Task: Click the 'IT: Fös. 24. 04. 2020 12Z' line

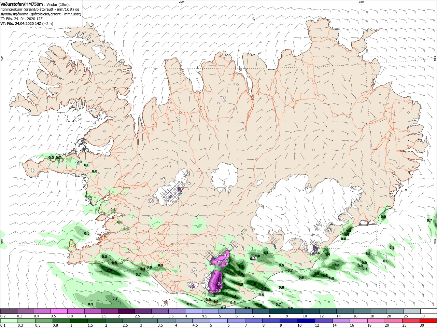Action: click(22, 19)
